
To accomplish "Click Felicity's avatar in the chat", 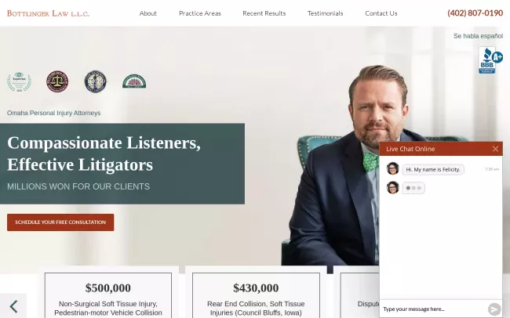I will pos(392,169).
